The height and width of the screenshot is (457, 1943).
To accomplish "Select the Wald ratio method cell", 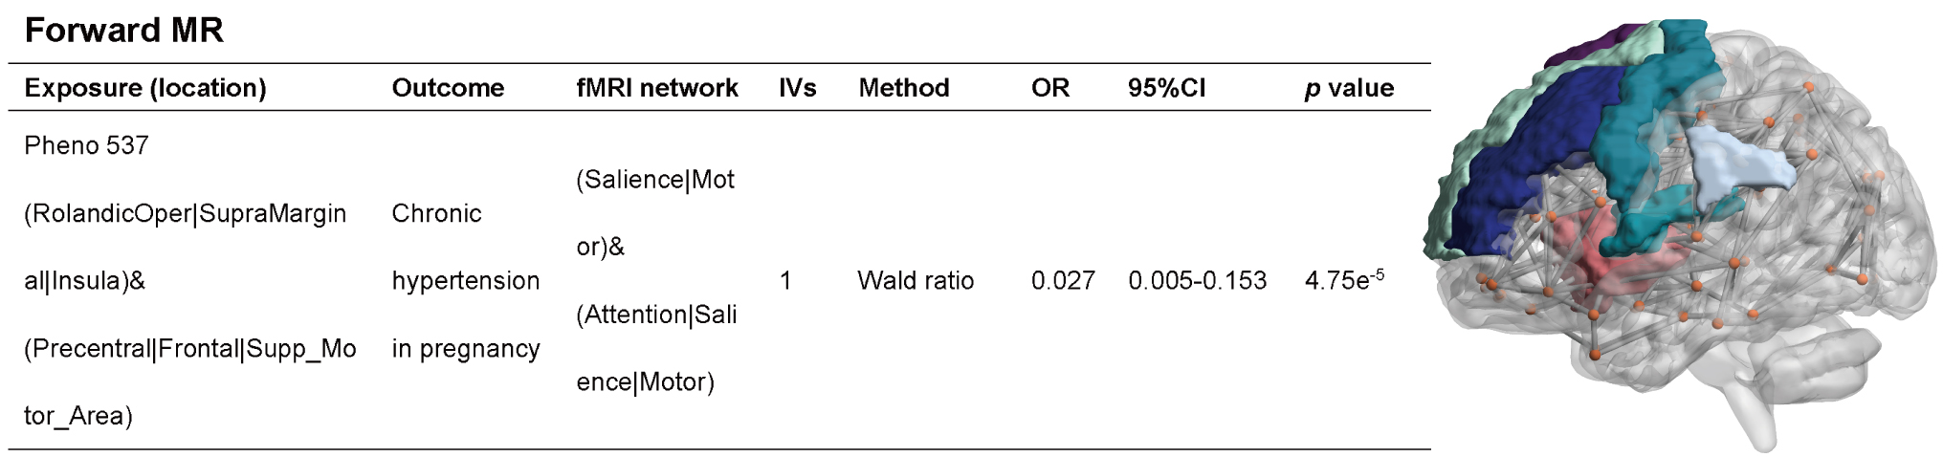I will tap(915, 280).
